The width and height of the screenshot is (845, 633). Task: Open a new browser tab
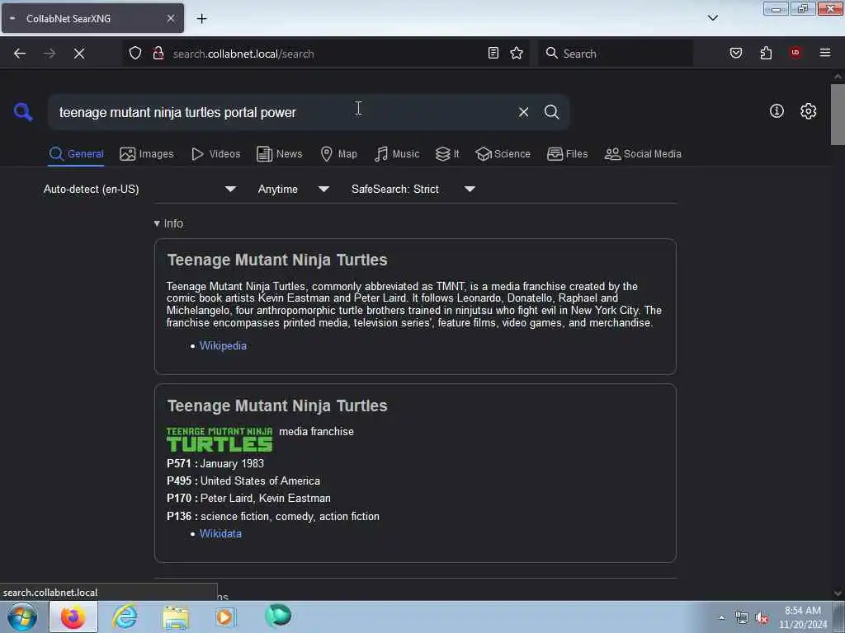click(x=201, y=18)
